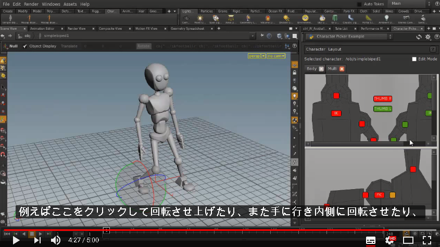Click the Point Light shelf tool icon

200,19
